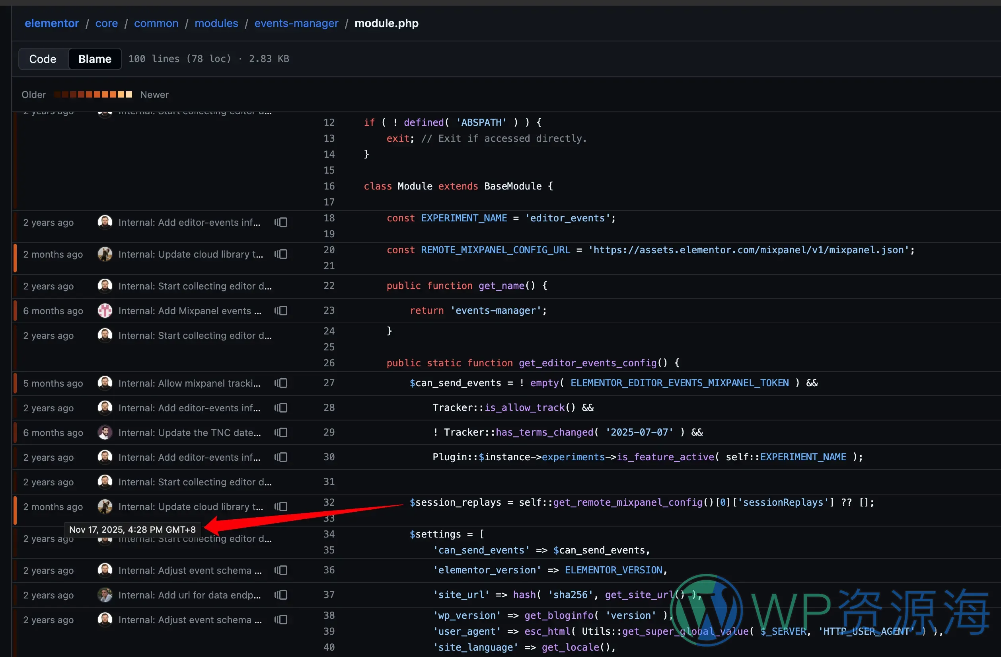
Task: Click blame-prior icon beside Add url for data endpoint
Action: click(x=281, y=595)
